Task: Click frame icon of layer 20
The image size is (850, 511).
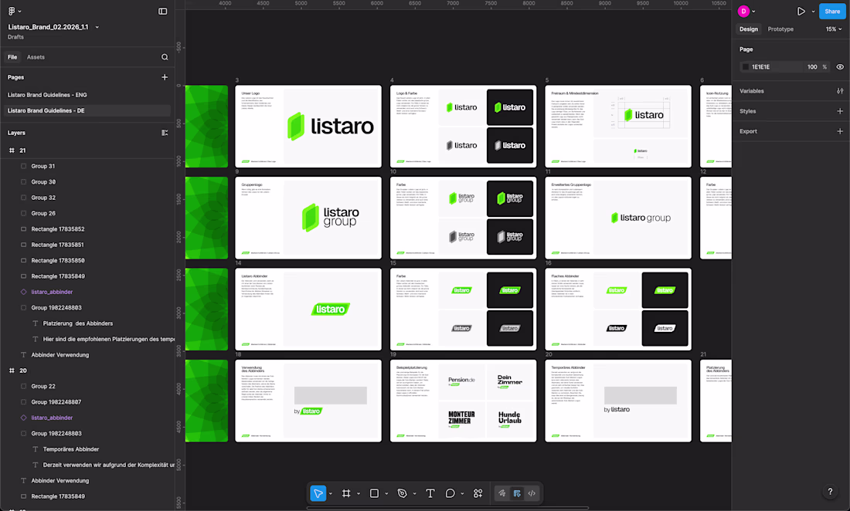Action: point(12,371)
